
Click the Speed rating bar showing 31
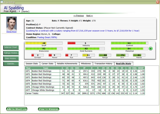88,55
